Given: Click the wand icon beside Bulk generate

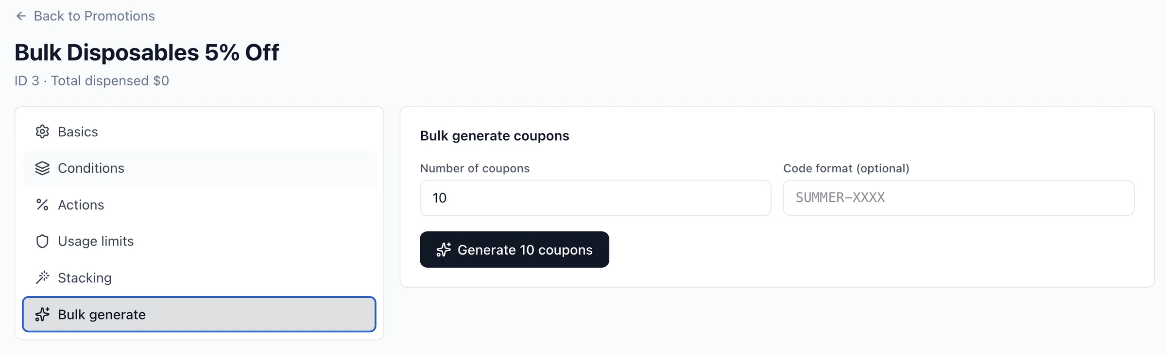Looking at the screenshot, I should pos(42,314).
